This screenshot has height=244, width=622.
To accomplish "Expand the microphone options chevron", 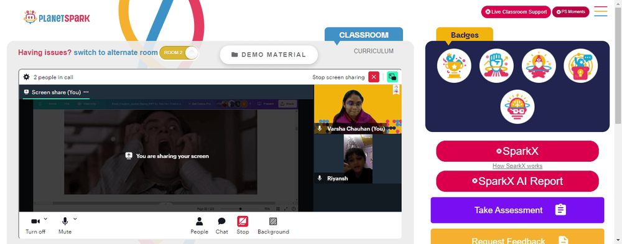I will point(75,218).
